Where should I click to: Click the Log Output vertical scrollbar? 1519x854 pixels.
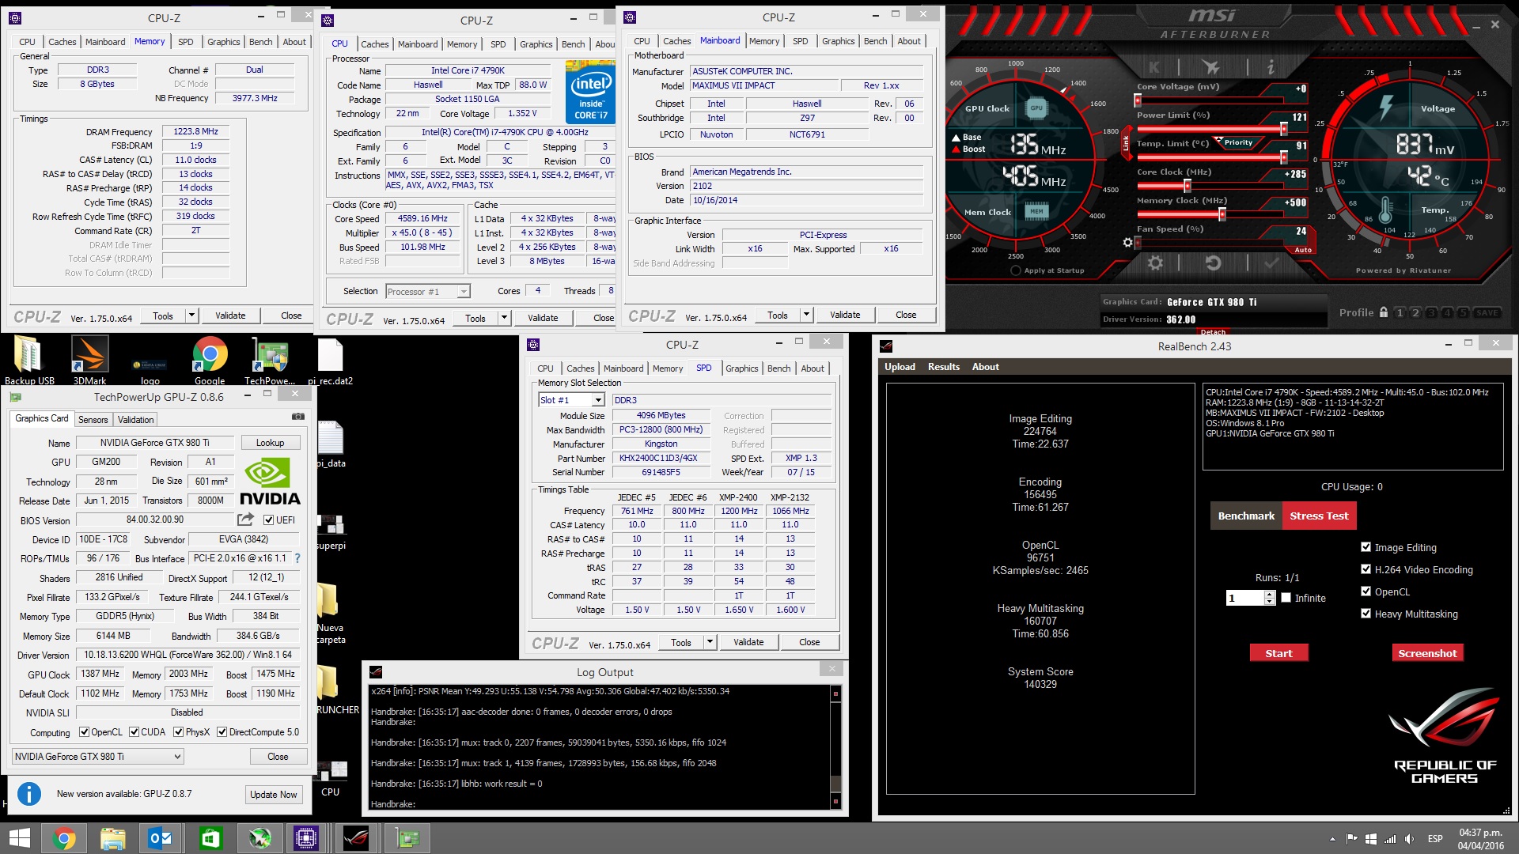point(835,748)
